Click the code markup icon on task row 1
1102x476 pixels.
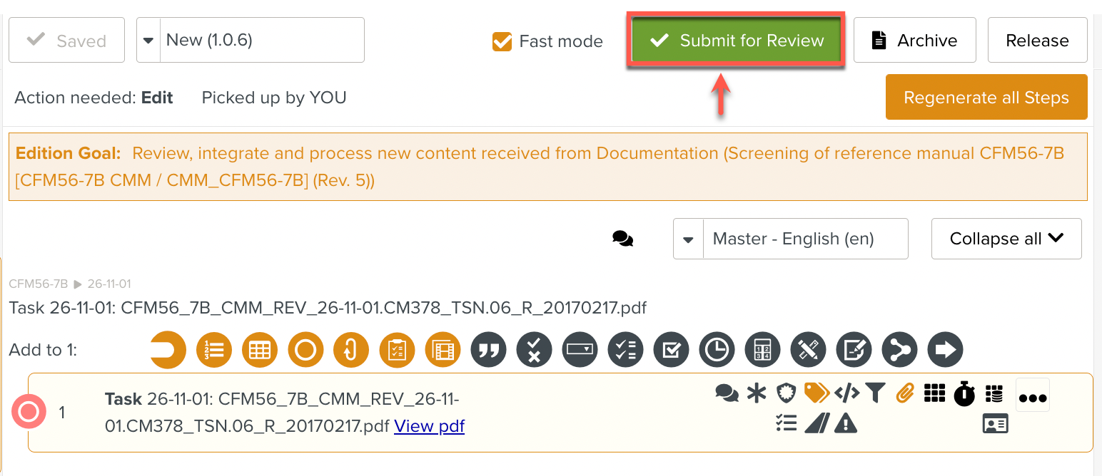coord(846,393)
